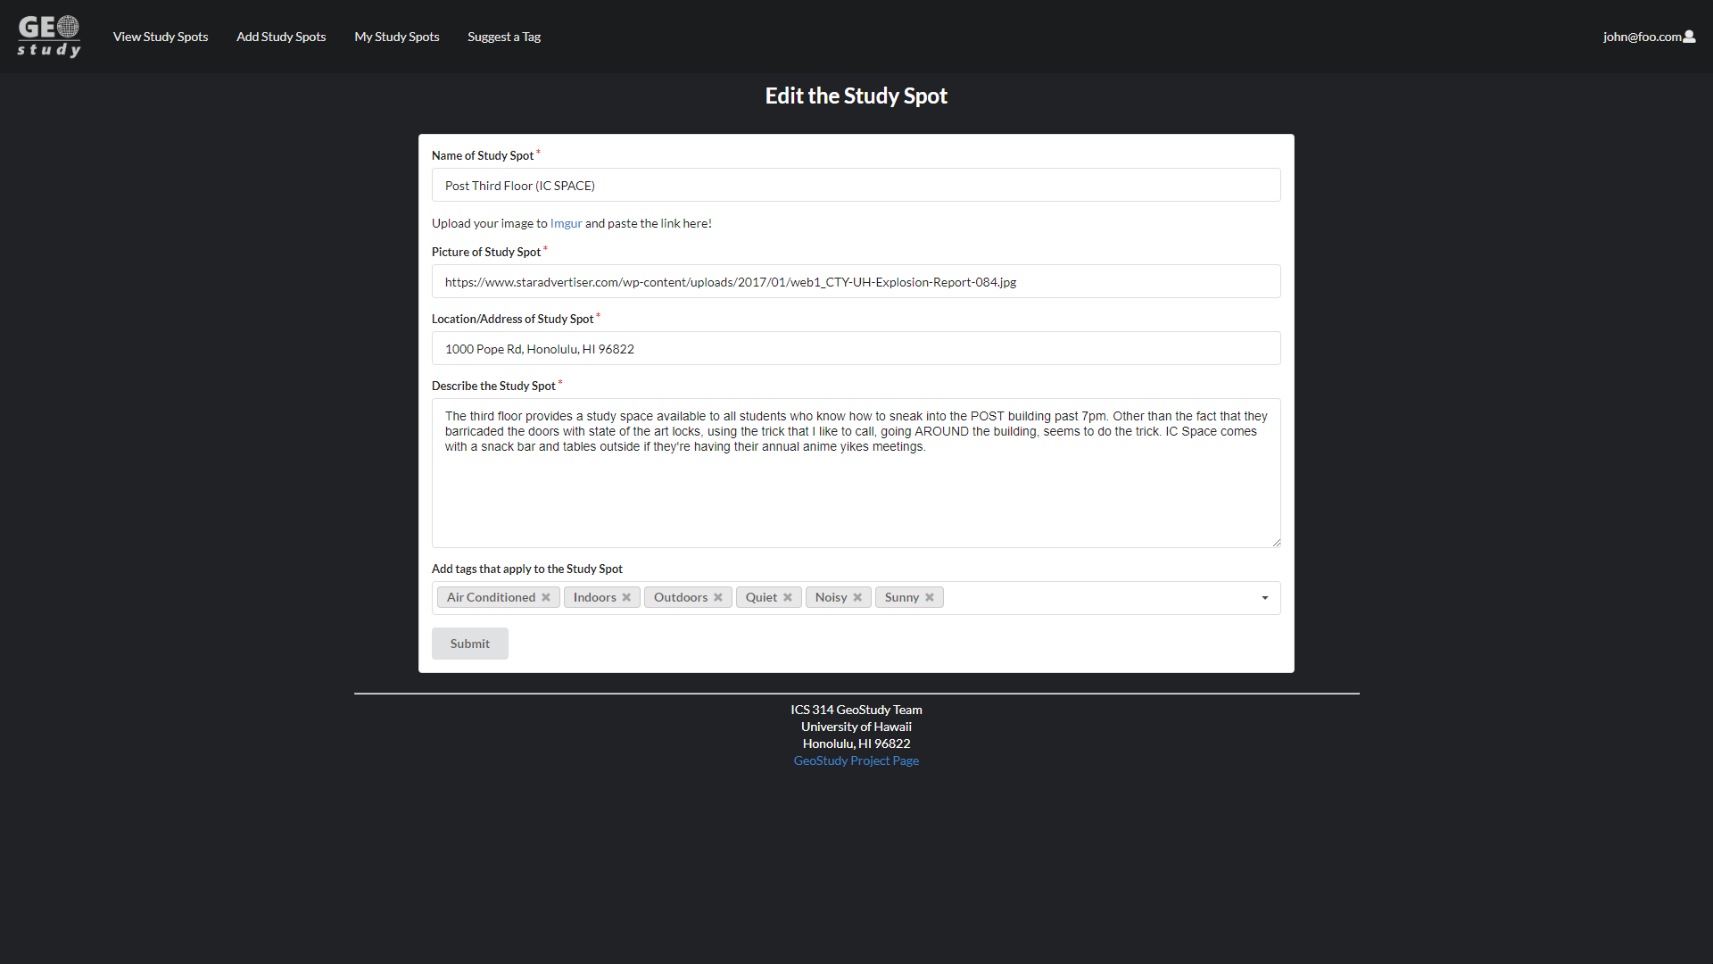Click the user account icon
1713x964 pixels.
tap(1690, 37)
